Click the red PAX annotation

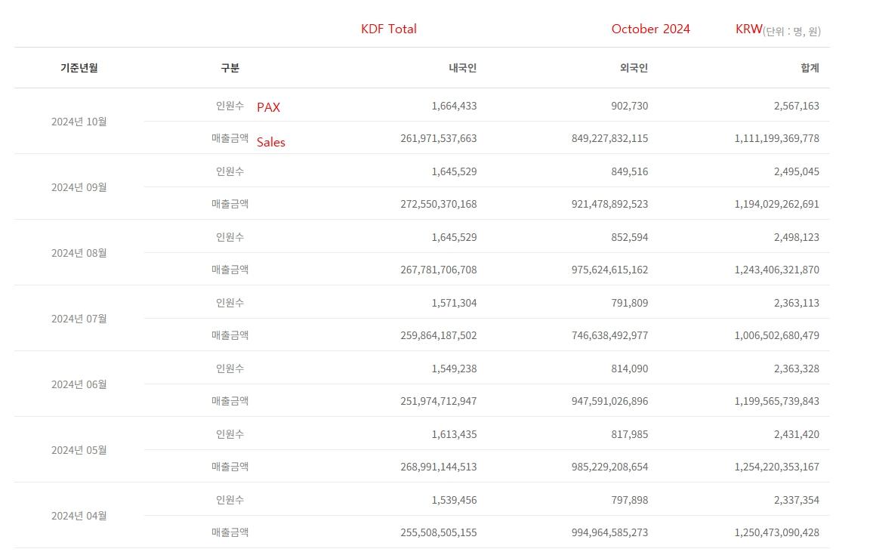pyautogui.click(x=268, y=108)
